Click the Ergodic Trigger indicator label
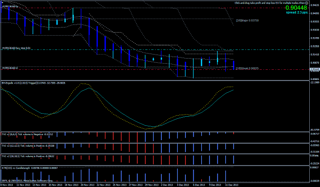320x187 pixels. coord(33,83)
